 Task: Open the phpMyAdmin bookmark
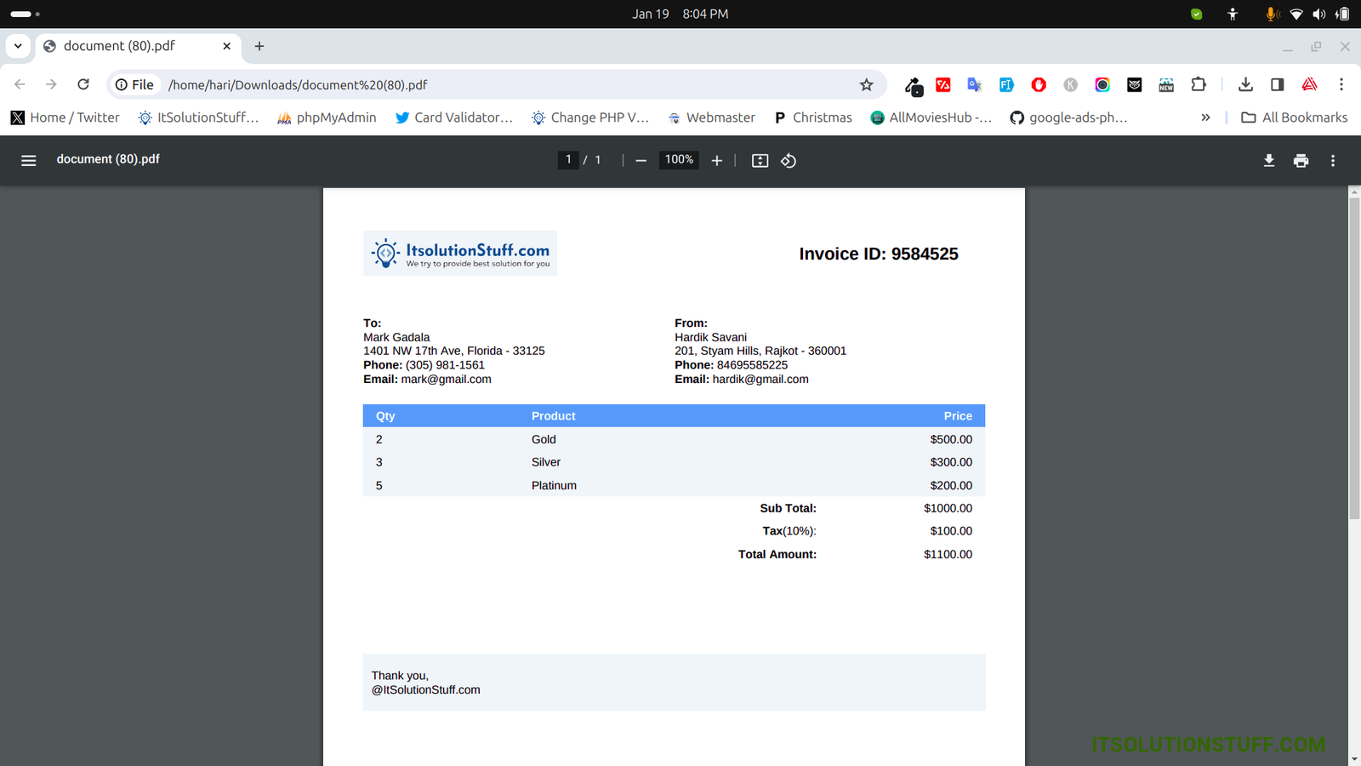tap(327, 117)
